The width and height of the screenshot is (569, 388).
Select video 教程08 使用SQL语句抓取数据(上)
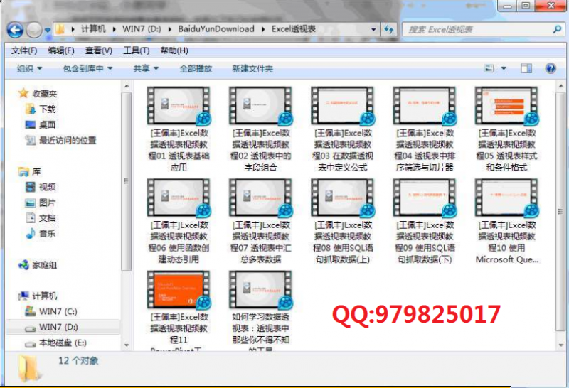pos(343,221)
